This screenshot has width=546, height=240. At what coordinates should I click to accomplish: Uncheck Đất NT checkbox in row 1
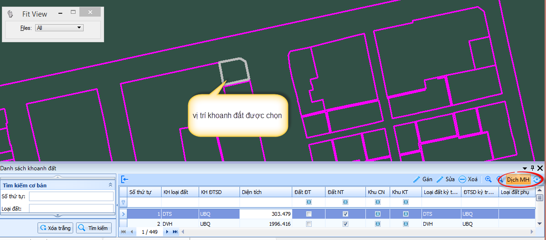click(x=345, y=214)
